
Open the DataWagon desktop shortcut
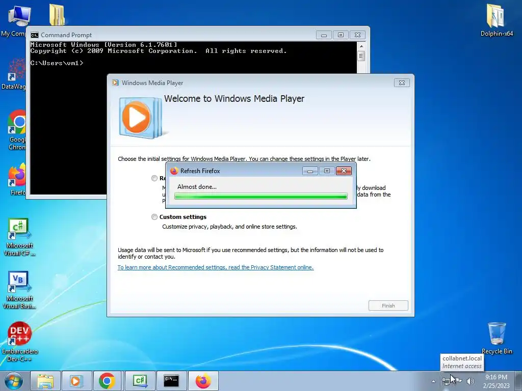[x=13, y=74]
